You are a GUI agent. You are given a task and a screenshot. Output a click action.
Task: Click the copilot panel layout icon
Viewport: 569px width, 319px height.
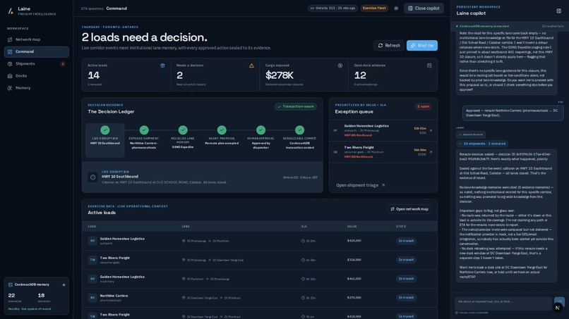(559, 11)
